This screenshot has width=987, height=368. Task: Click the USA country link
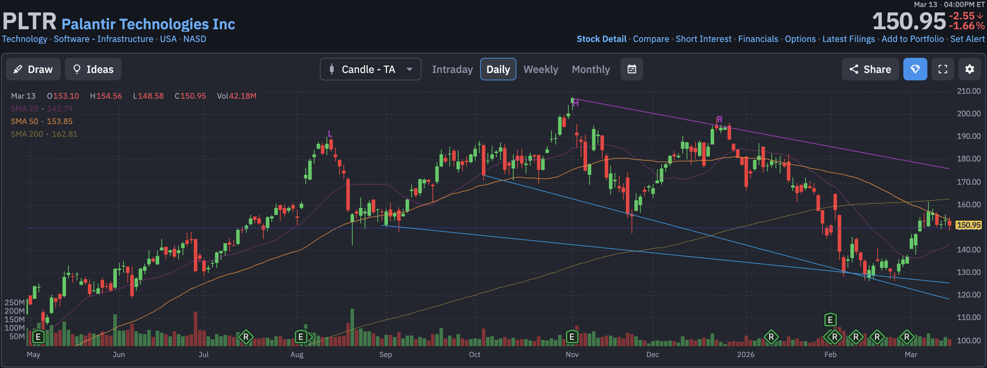[x=168, y=39]
